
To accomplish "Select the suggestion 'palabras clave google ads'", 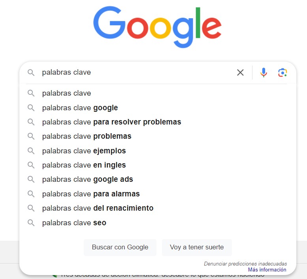I will (x=87, y=179).
